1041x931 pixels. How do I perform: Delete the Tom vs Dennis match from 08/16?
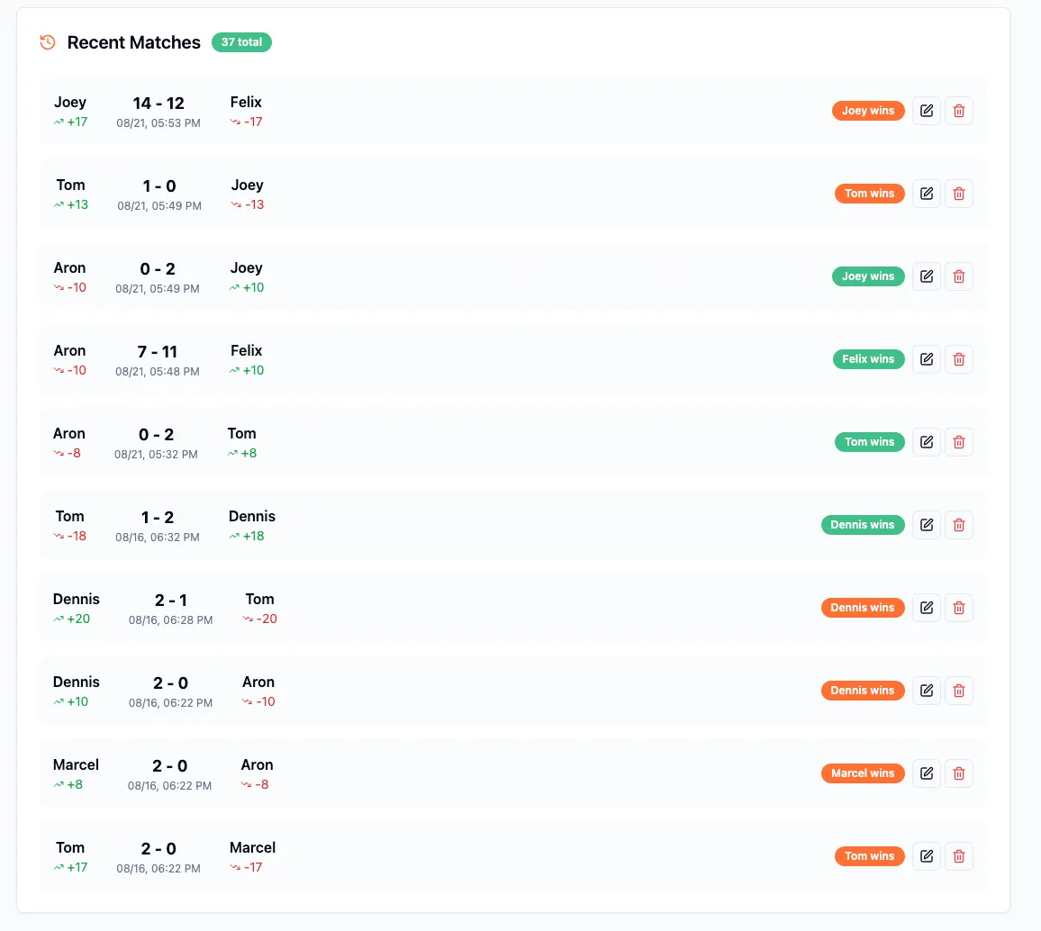pos(959,524)
